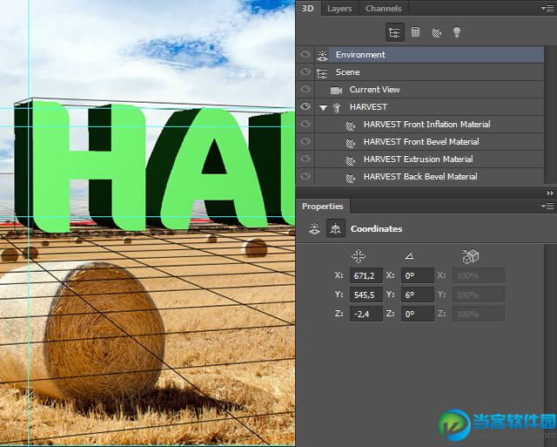The height and width of the screenshot is (447, 557).
Task: Toggle visibility of Environment layer
Action: tap(305, 54)
